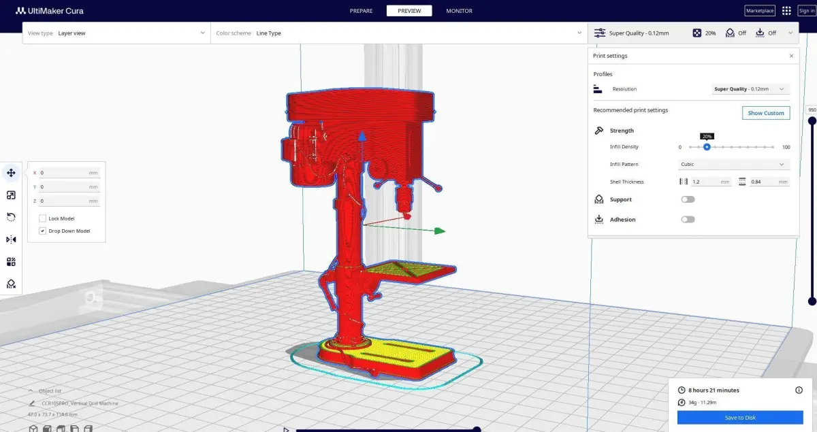Switch to the PREPARE stage
Viewport: 817px width, 432px height.
(361, 11)
